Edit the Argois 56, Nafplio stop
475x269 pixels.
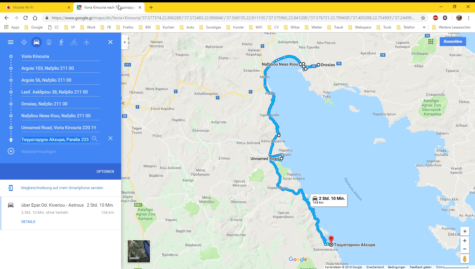pos(60,80)
